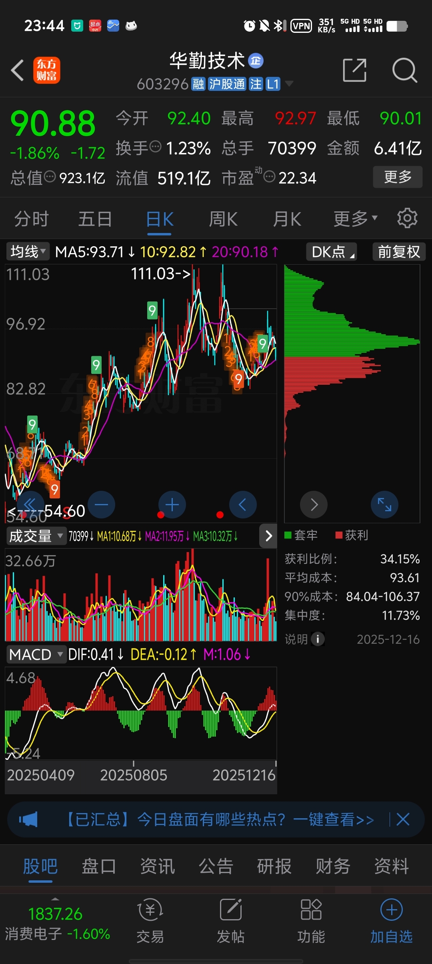Open chart settings gear icon
The height and width of the screenshot is (964, 432).
[407, 218]
